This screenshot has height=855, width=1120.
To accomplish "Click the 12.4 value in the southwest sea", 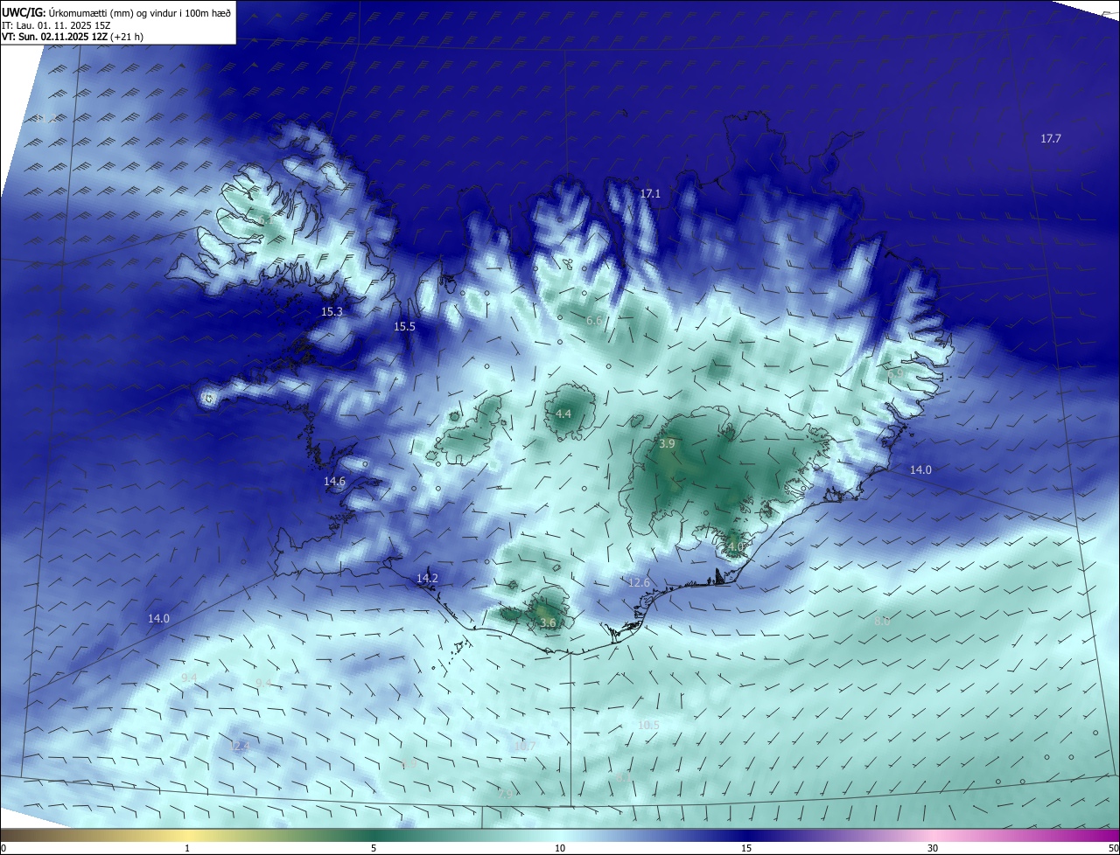I will (240, 746).
